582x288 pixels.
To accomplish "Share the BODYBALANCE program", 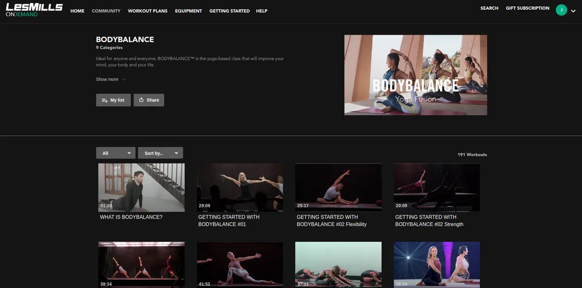I will pyautogui.click(x=149, y=100).
